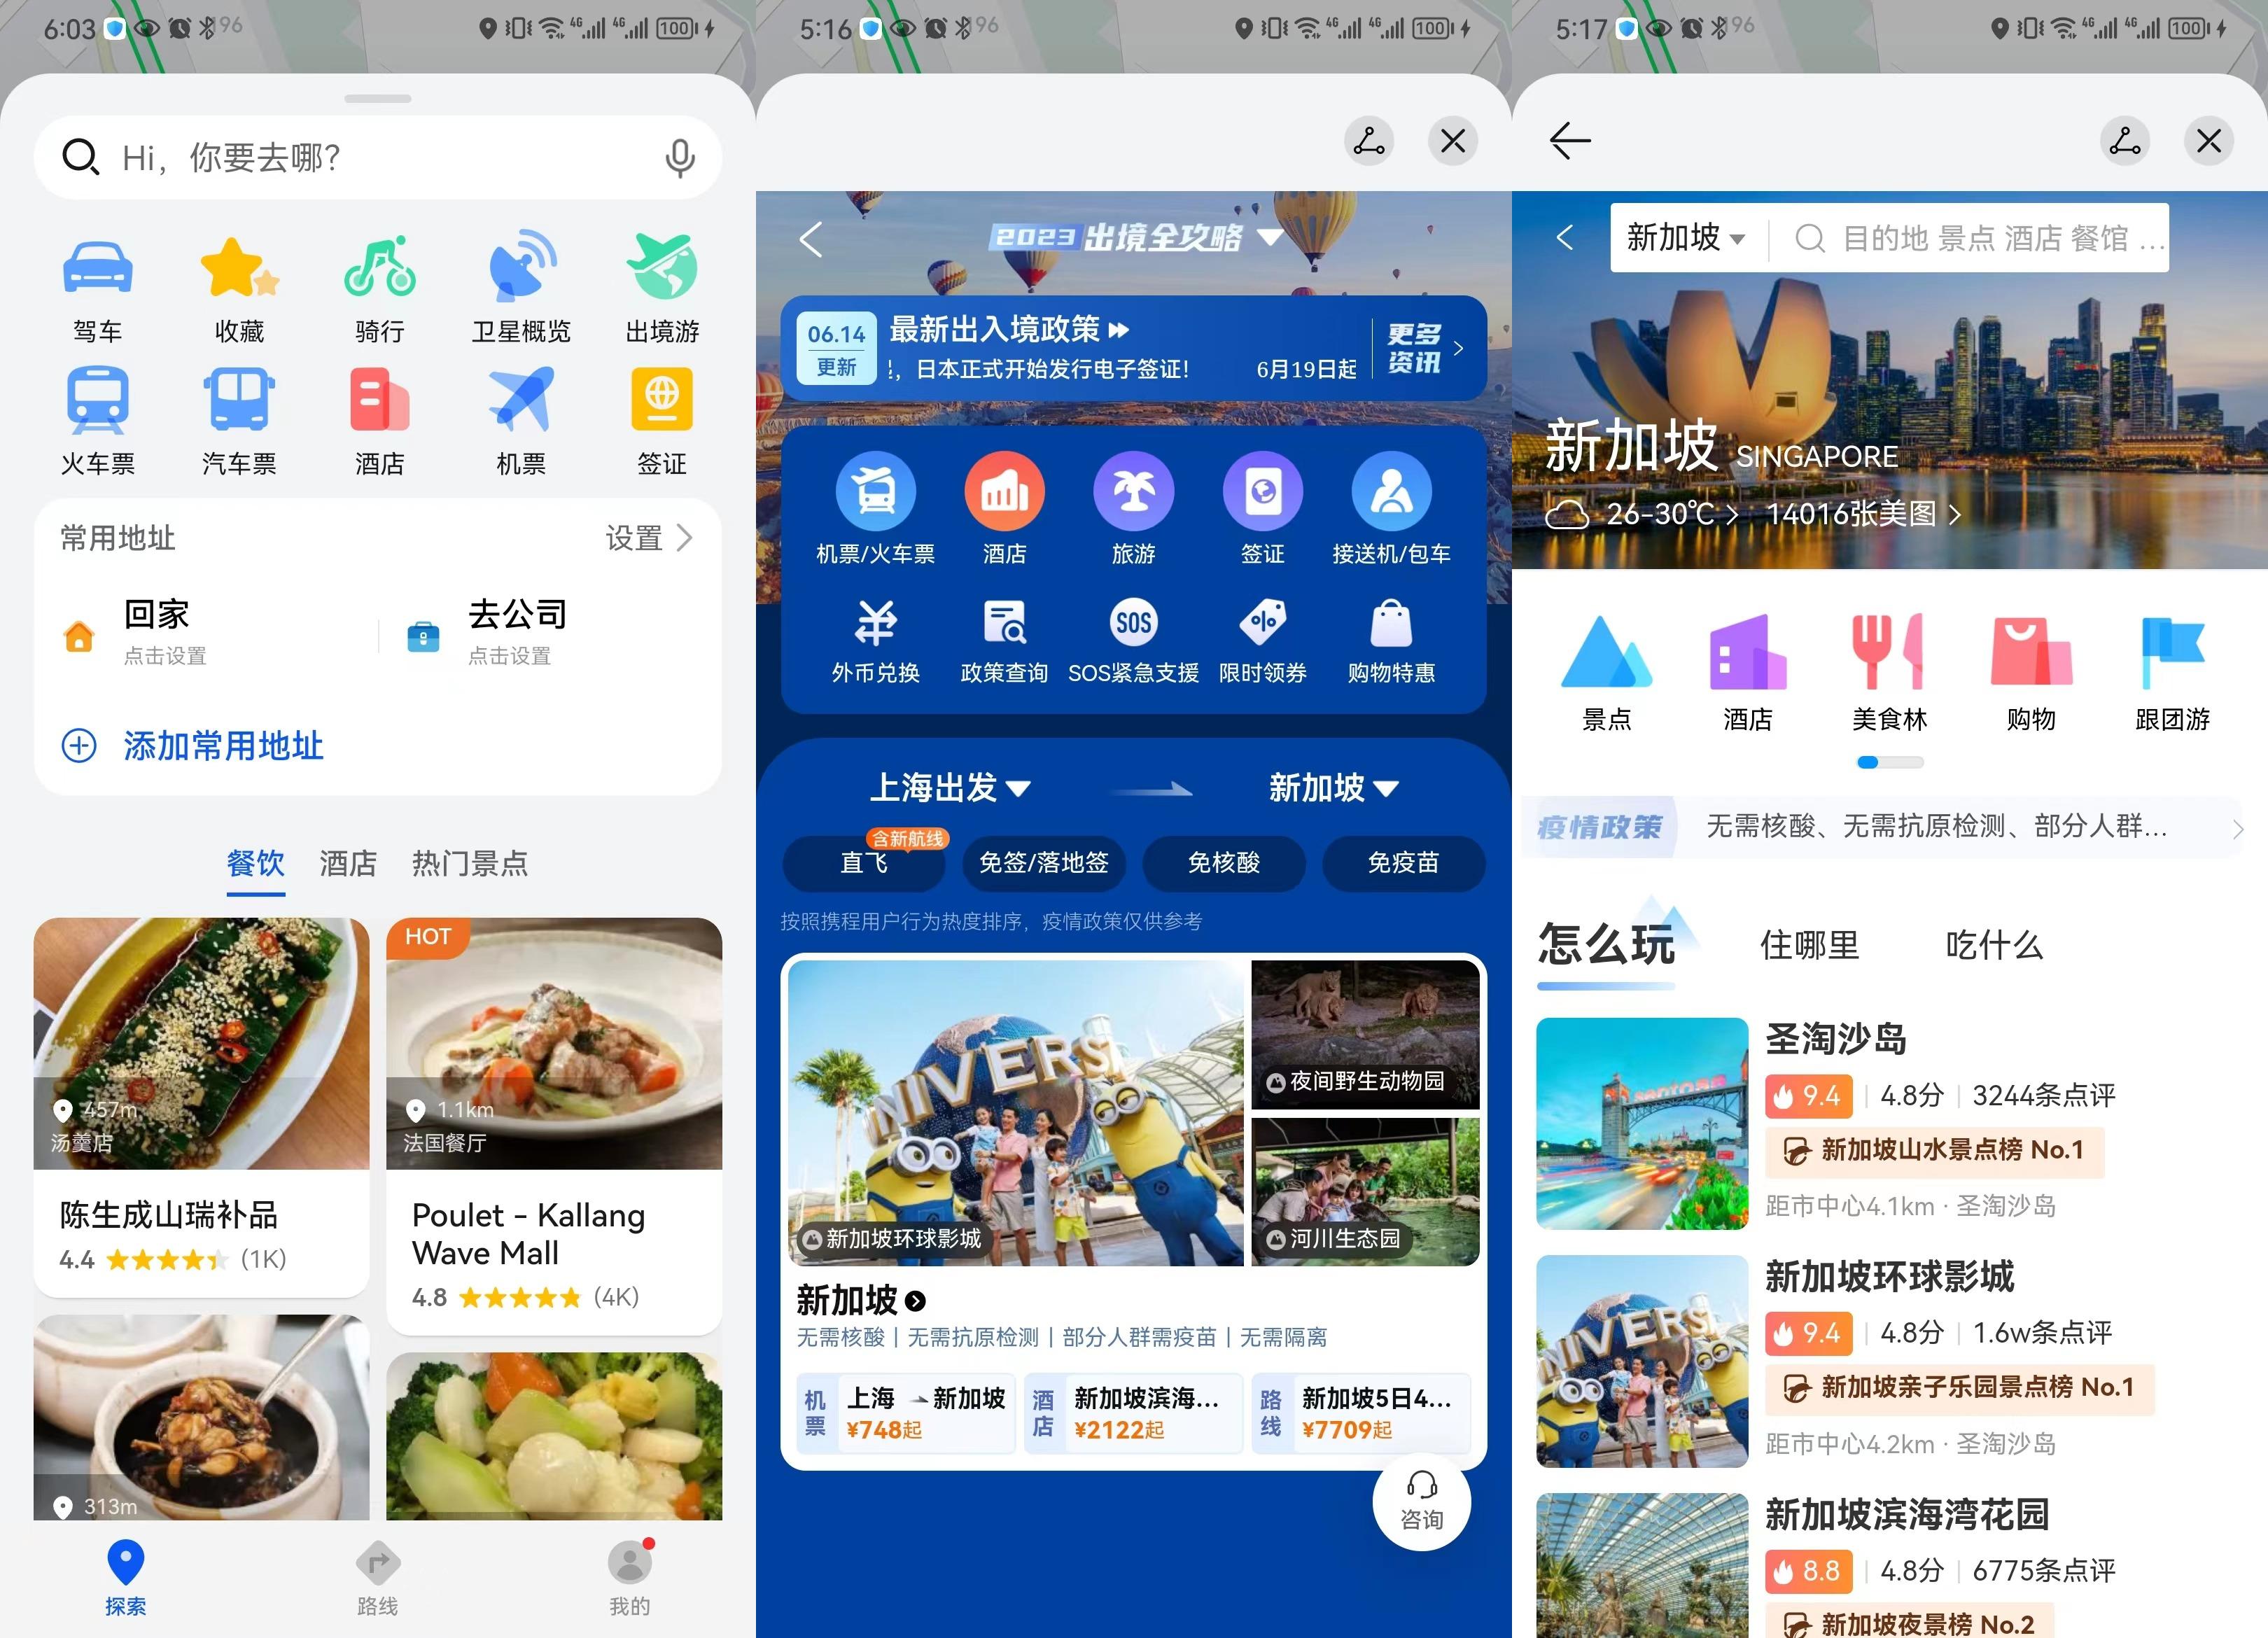The height and width of the screenshot is (1638, 2268).
Task: View 14016张美图 photo gallery
Action: (x=1863, y=514)
